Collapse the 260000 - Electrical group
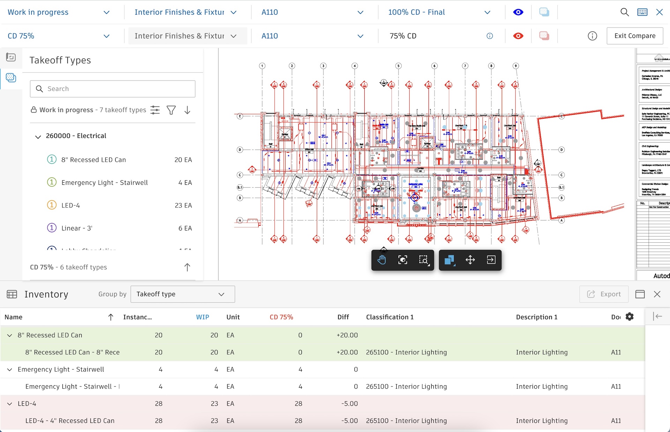Image resolution: width=670 pixels, height=432 pixels. [x=38, y=137]
